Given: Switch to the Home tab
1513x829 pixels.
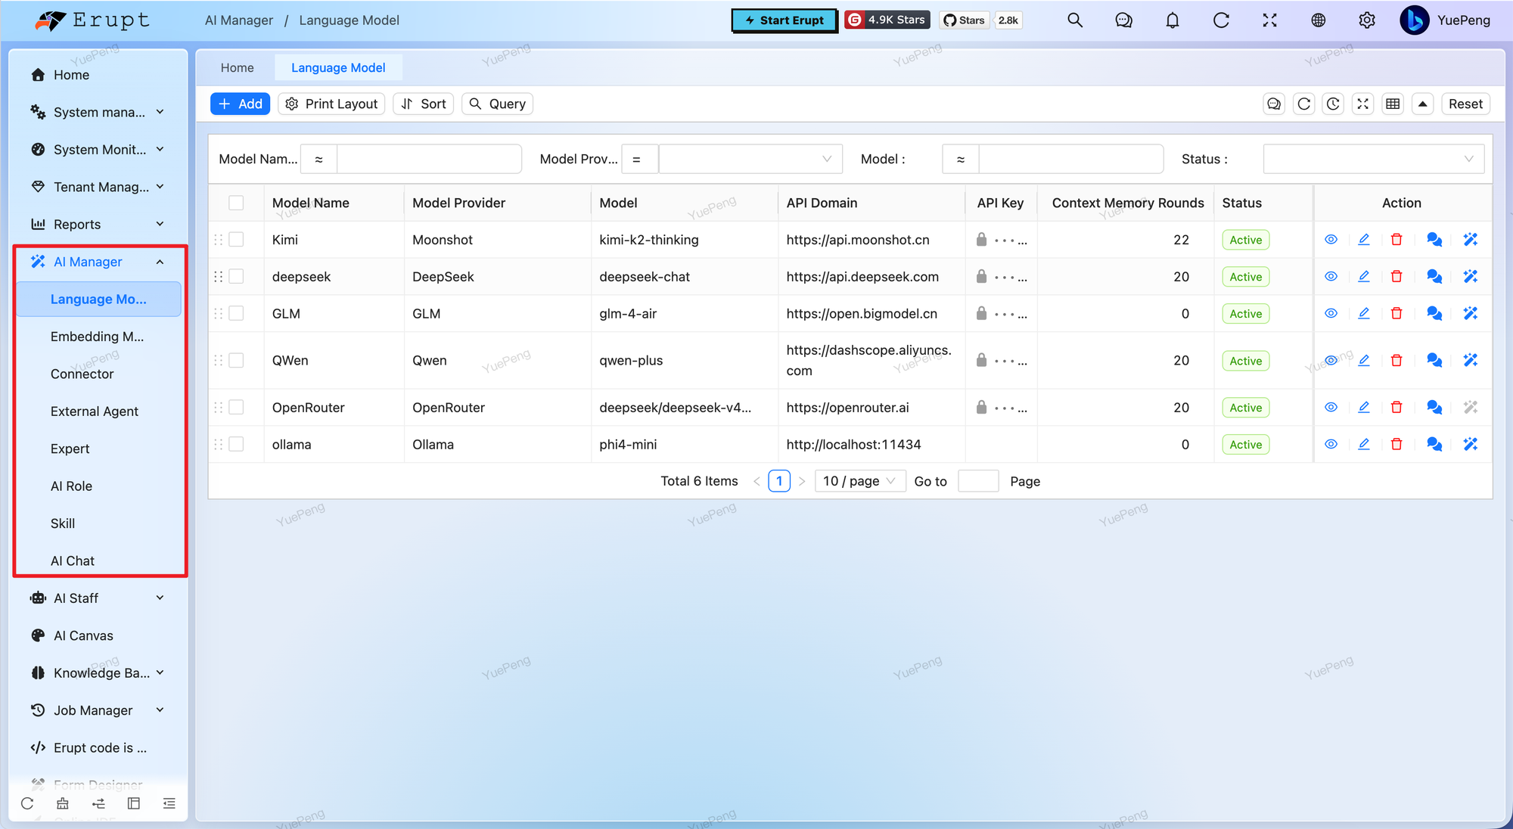Looking at the screenshot, I should 238,68.
